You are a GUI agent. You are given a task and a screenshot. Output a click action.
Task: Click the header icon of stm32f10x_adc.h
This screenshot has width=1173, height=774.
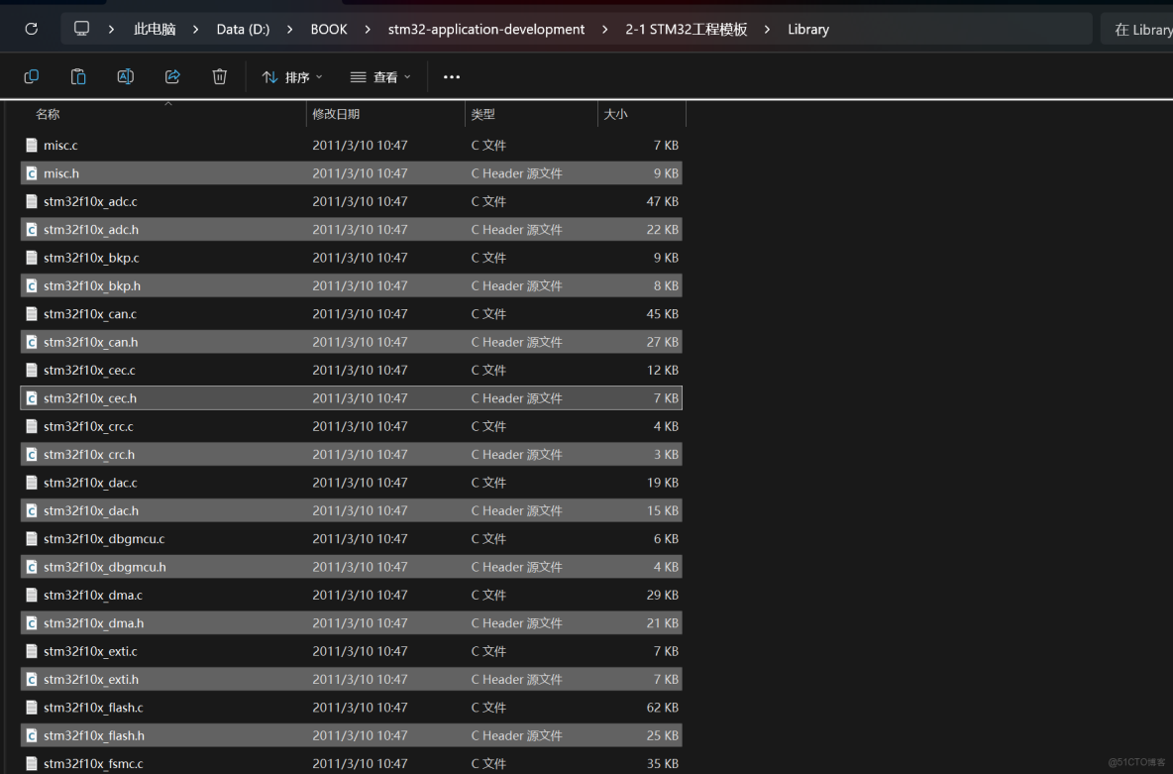[32, 230]
